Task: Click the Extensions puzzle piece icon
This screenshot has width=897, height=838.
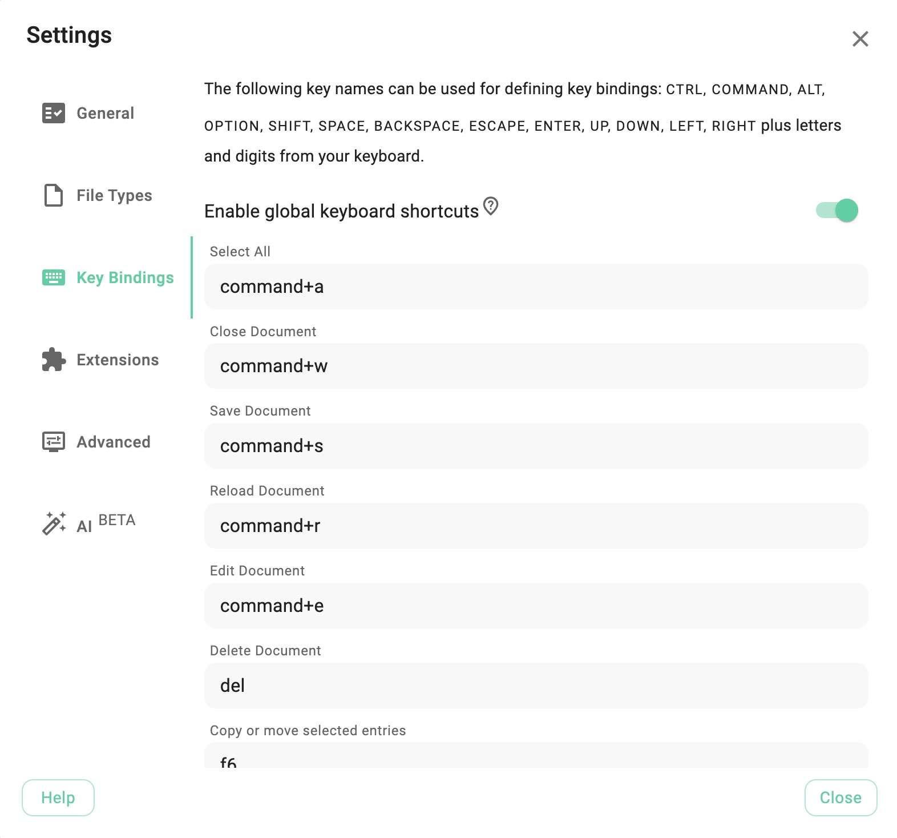Action: click(54, 360)
